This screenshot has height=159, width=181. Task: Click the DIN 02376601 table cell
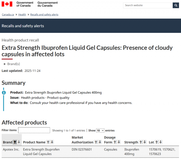82,149
